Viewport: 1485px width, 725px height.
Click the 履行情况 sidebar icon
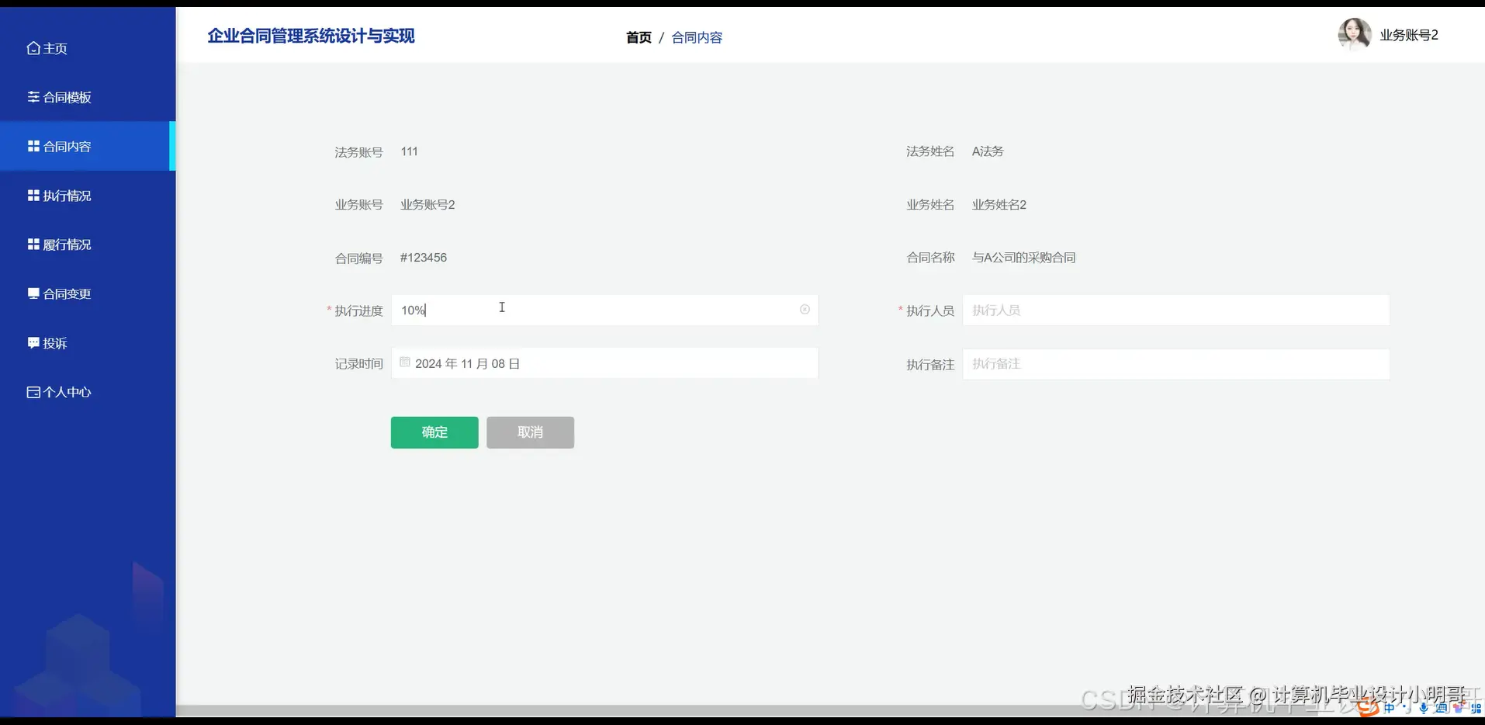[33, 244]
